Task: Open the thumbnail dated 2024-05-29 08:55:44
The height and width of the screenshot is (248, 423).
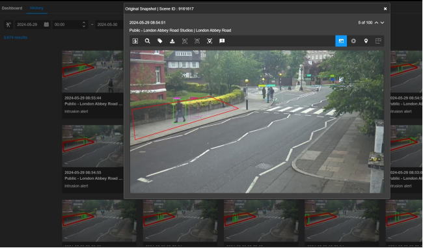Action: tap(93, 72)
